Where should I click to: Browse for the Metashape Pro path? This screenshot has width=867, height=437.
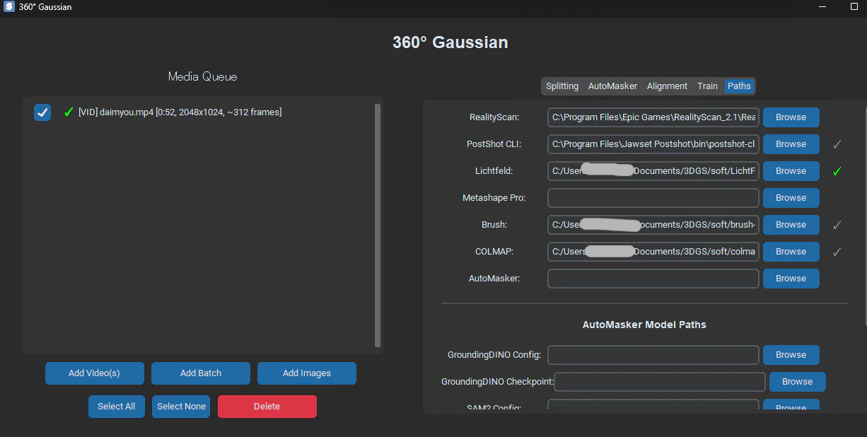791,198
